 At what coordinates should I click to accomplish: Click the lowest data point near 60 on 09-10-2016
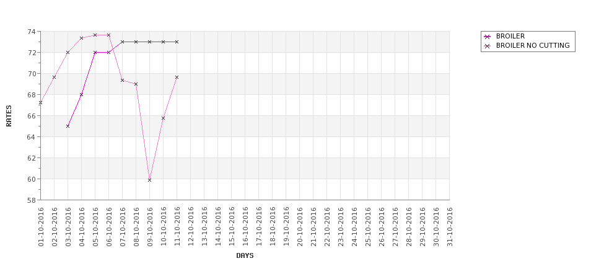(x=149, y=180)
